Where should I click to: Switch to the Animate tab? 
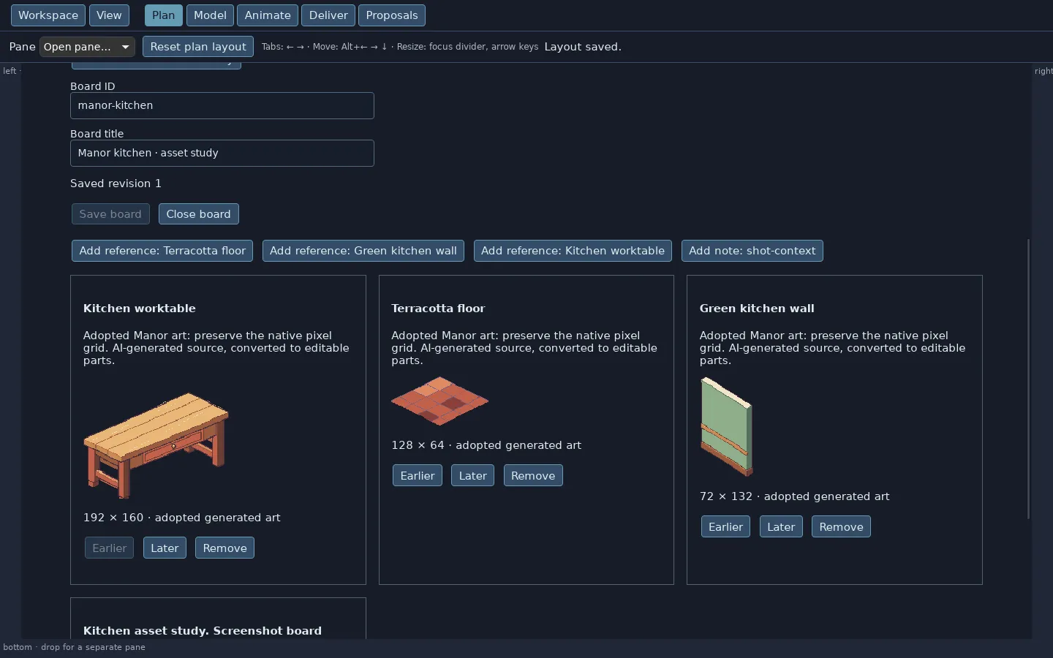click(268, 15)
